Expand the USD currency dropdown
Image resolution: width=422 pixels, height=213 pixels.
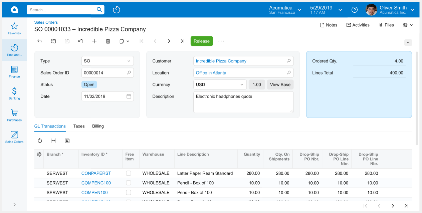coord(220,85)
